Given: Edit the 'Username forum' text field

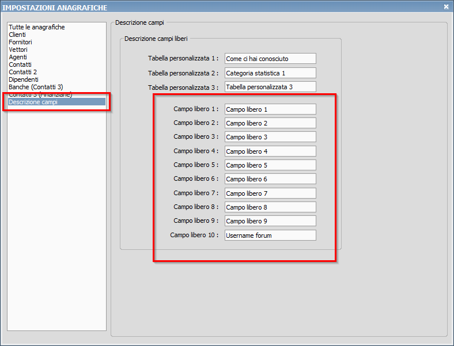Looking at the screenshot, I should pyautogui.click(x=270, y=235).
